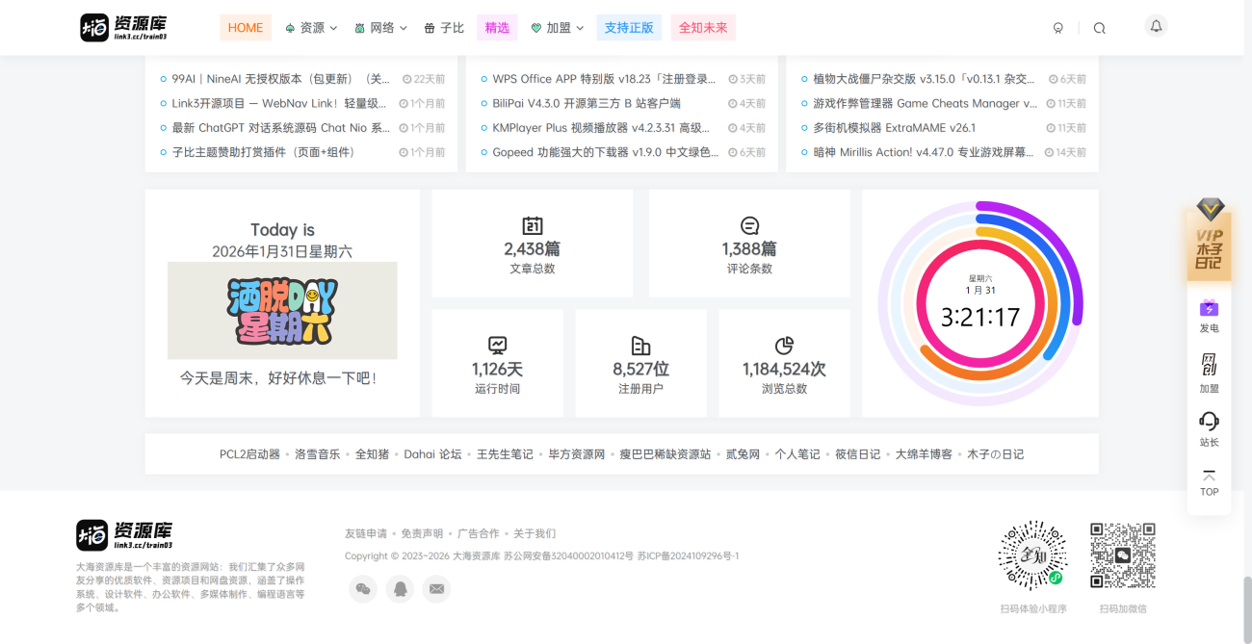Open the HOME nav item

click(x=246, y=28)
